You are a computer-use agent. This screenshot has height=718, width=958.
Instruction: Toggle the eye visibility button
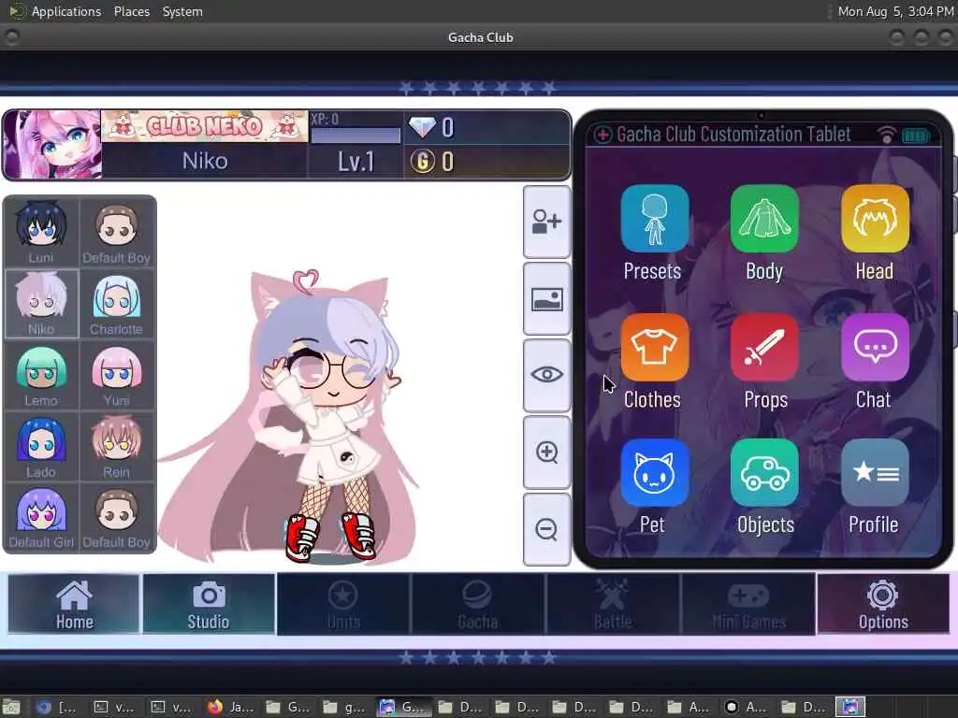[x=546, y=375]
